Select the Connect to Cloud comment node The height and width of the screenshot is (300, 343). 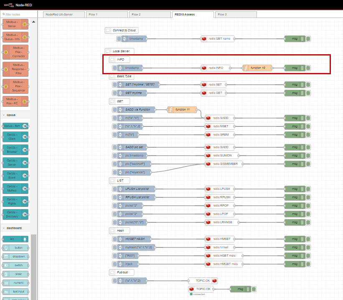coord(122,30)
